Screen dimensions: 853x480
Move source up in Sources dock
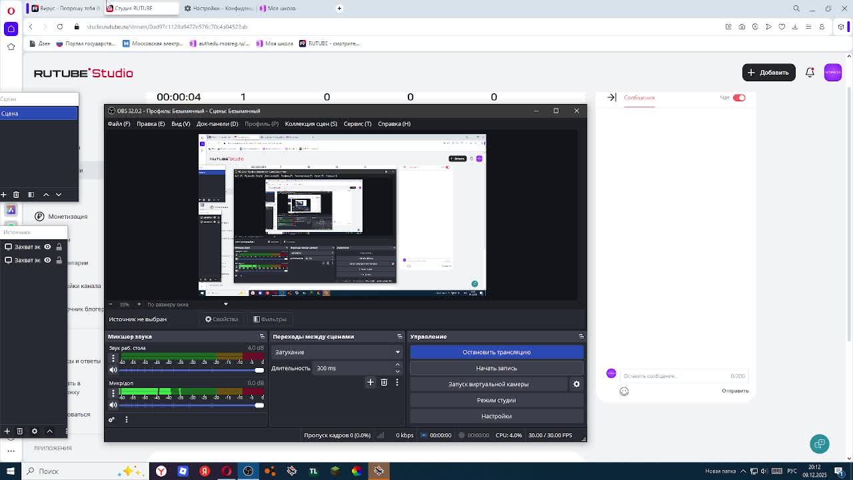[x=49, y=431]
